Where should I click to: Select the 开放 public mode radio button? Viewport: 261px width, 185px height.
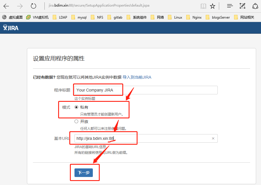(76, 121)
